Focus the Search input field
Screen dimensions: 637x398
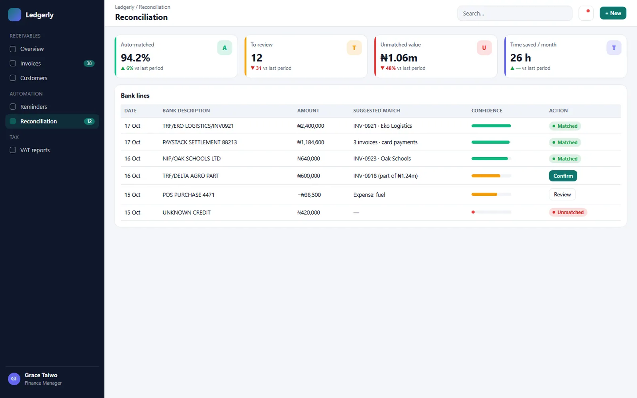click(x=515, y=14)
